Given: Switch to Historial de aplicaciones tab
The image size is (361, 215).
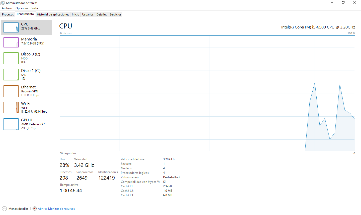Looking at the screenshot, I should coord(53,14).
